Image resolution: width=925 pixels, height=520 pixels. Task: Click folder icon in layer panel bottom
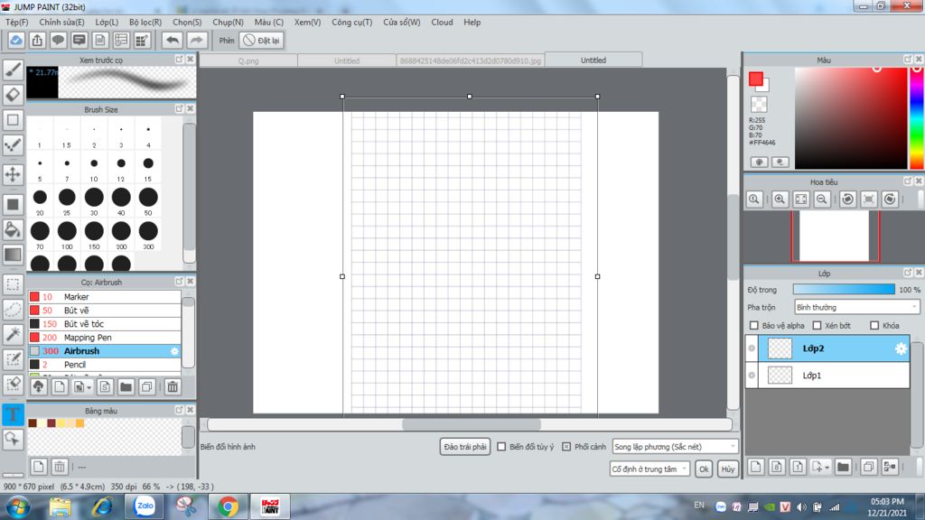pyautogui.click(x=843, y=467)
